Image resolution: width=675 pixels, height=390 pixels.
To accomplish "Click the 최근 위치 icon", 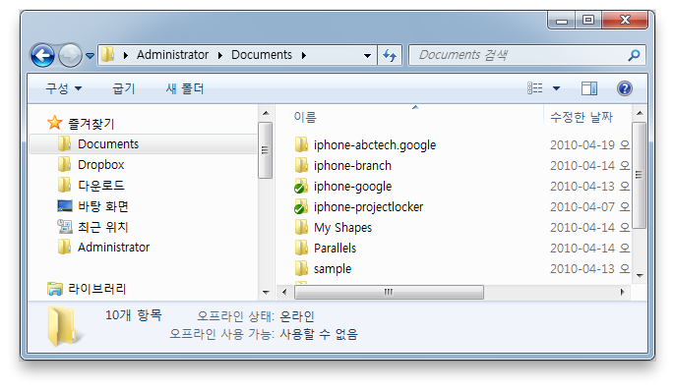I will coord(65,226).
